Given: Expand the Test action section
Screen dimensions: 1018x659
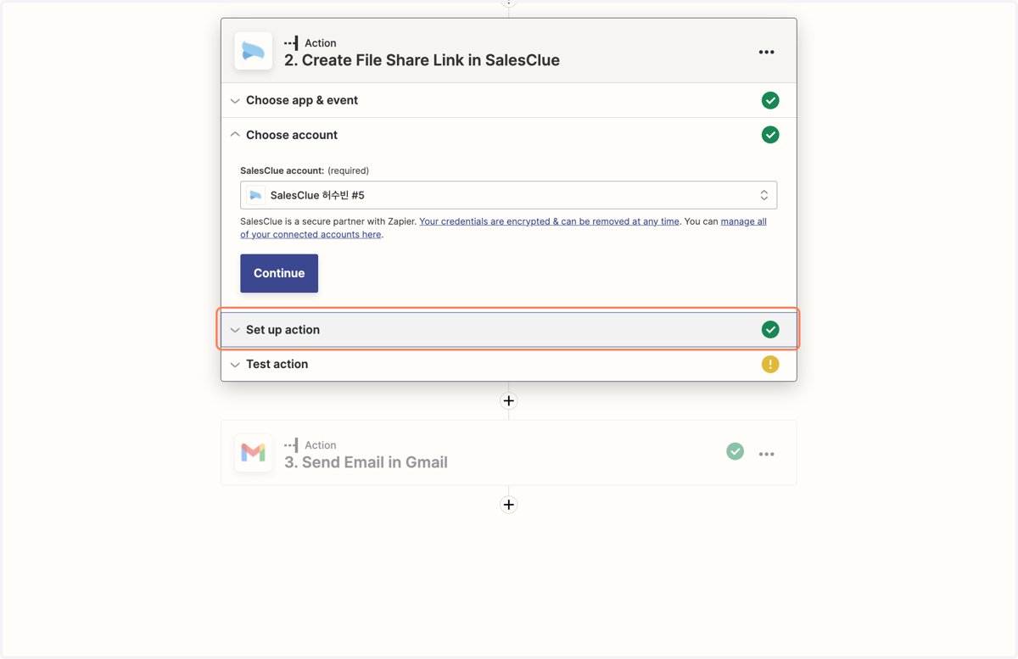Looking at the screenshot, I should pos(235,365).
